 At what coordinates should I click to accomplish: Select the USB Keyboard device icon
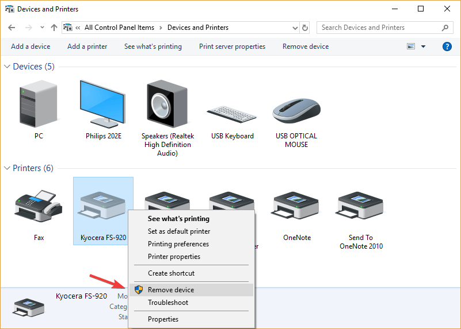[232, 114]
